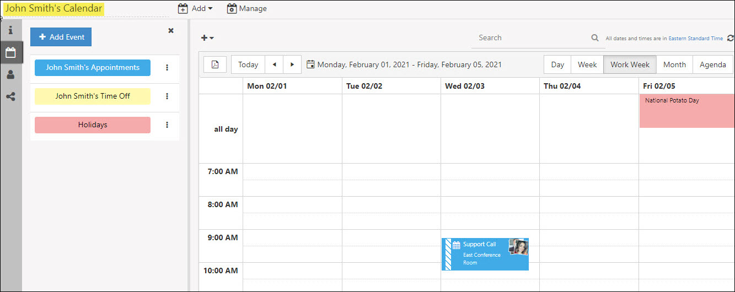Open options menu for John Smith's Time Off

(x=167, y=96)
